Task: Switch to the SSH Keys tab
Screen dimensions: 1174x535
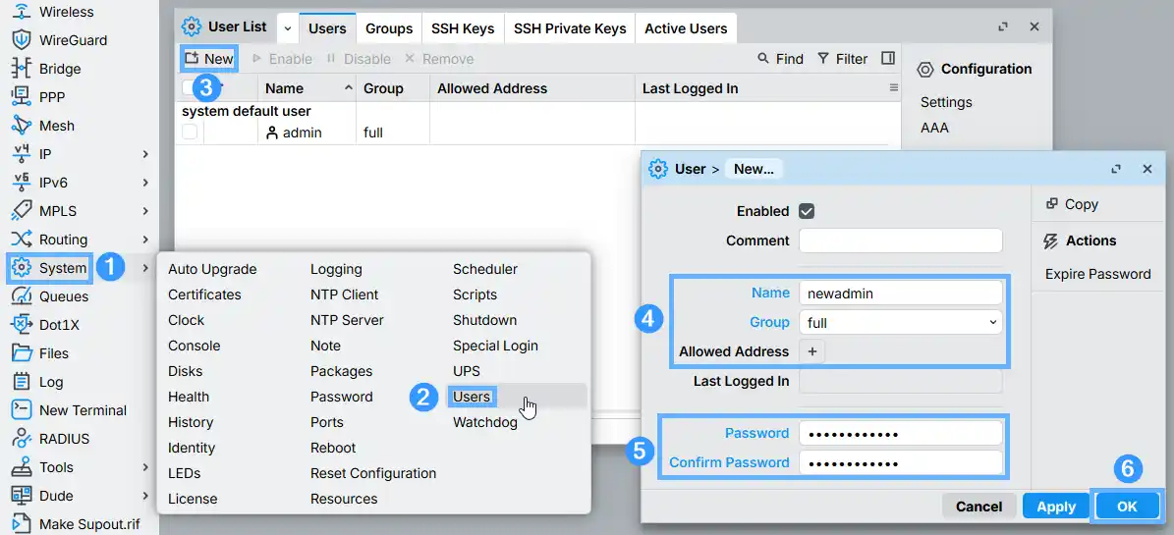Action: pos(463,28)
